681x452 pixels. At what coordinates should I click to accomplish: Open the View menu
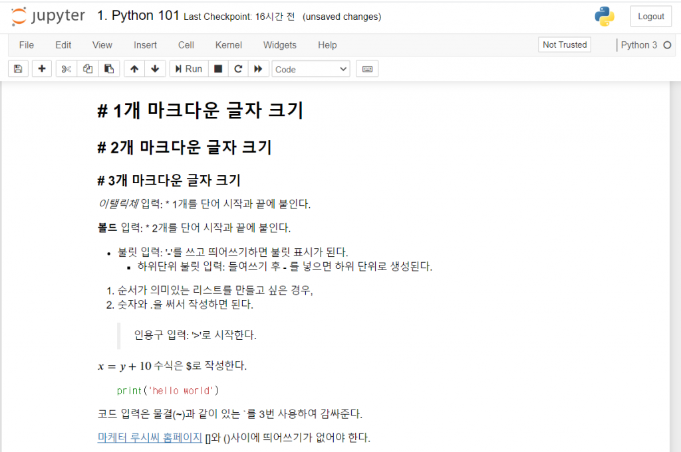(102, 45)
